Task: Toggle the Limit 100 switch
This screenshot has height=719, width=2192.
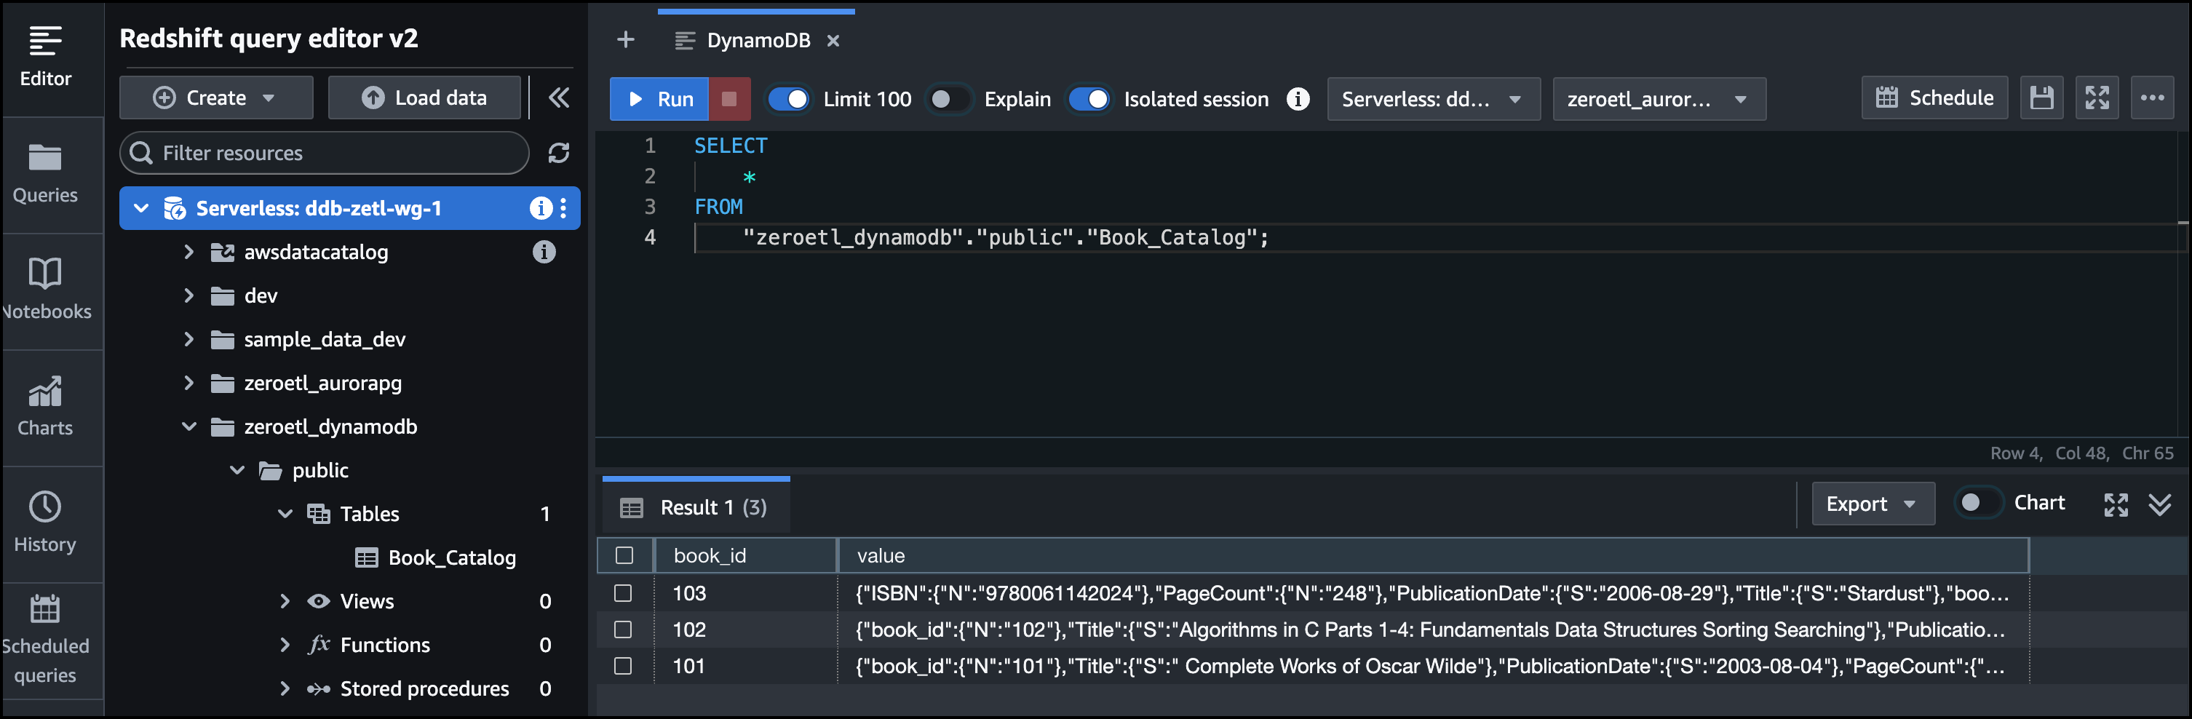Action: [789, 99]
